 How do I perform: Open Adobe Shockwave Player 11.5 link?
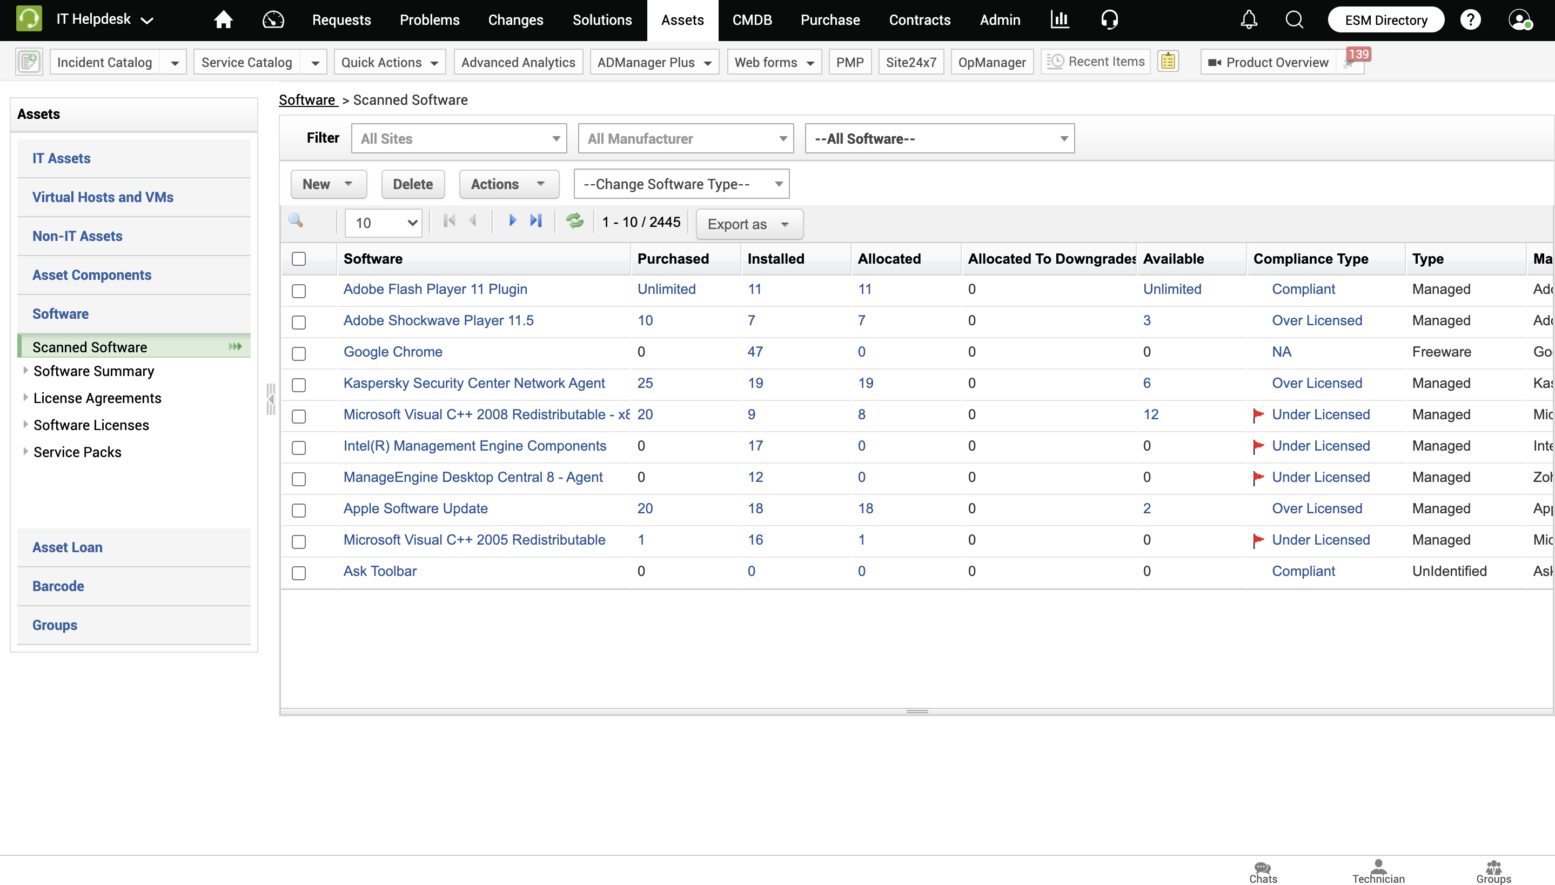tap(438, 320)
